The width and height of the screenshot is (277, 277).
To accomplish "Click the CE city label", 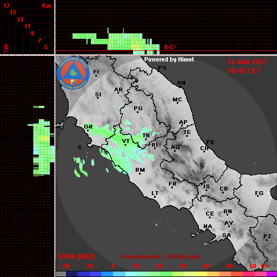I will (x=210, y=214).
